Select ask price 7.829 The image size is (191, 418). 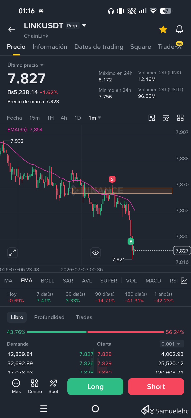[105, 363]
